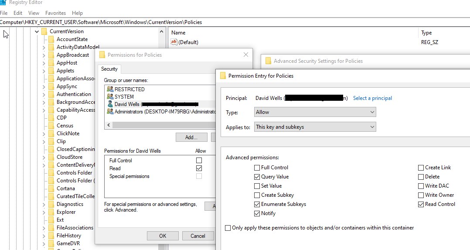Select the RESTRICTED group icon
The image size is (470, 250).
click(110, 89)
